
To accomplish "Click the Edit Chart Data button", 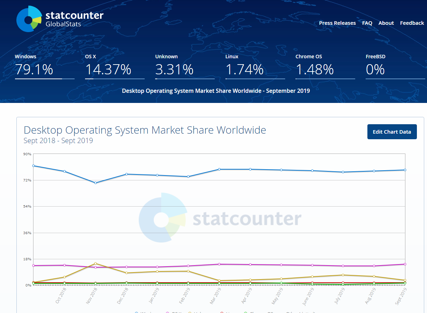I will [392, 132].
